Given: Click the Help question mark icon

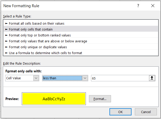Looking at the screenshot, I should [x=138, y=6].
